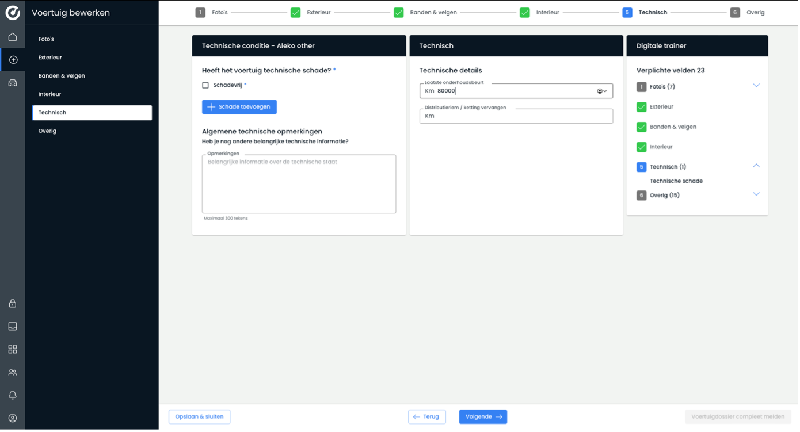
Task: Click Technisch step label in top stepper
Action: (x=653, y=13)
